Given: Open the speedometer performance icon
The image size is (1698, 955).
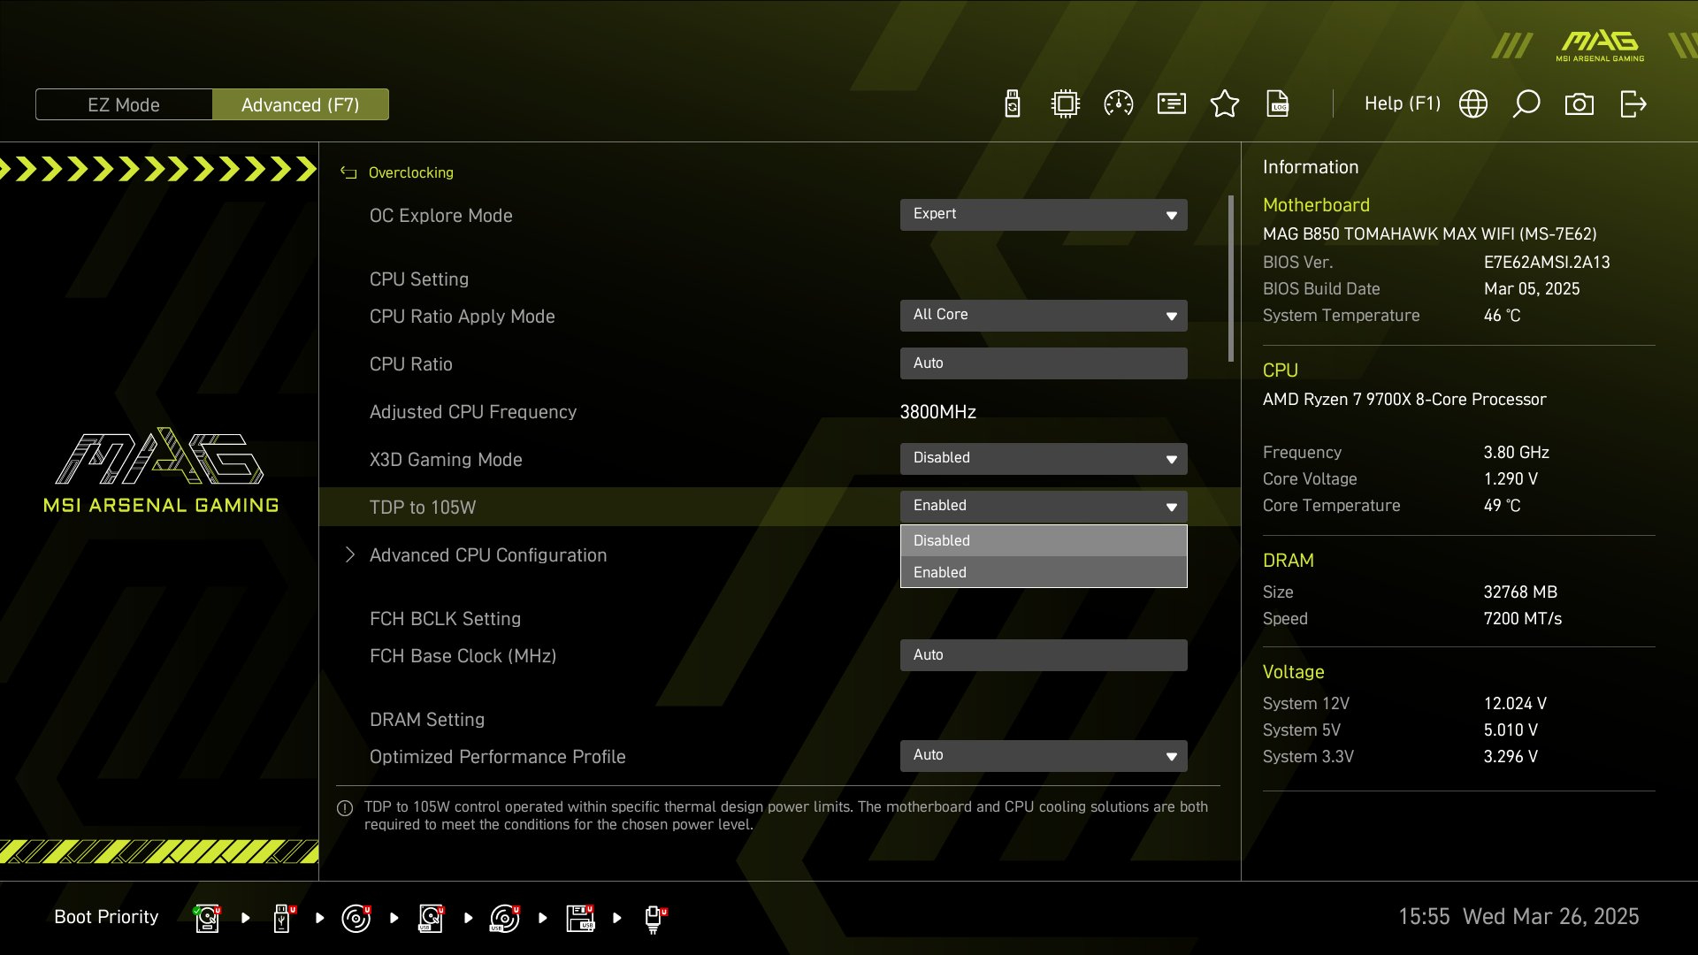Looking at the screenshot, I should point(1119,104).
